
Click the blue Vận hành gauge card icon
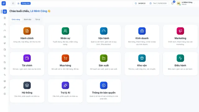(104, 31)
